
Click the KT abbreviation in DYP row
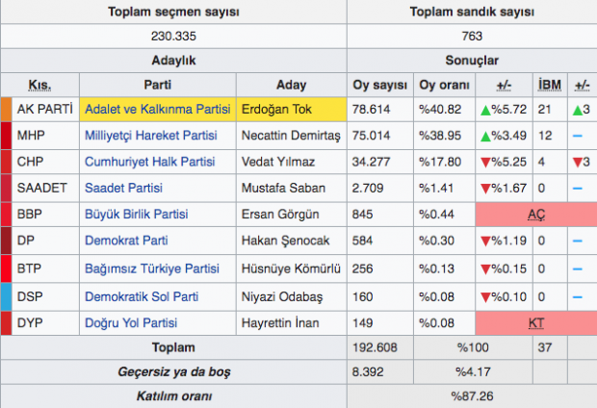(x=536, y=323)
